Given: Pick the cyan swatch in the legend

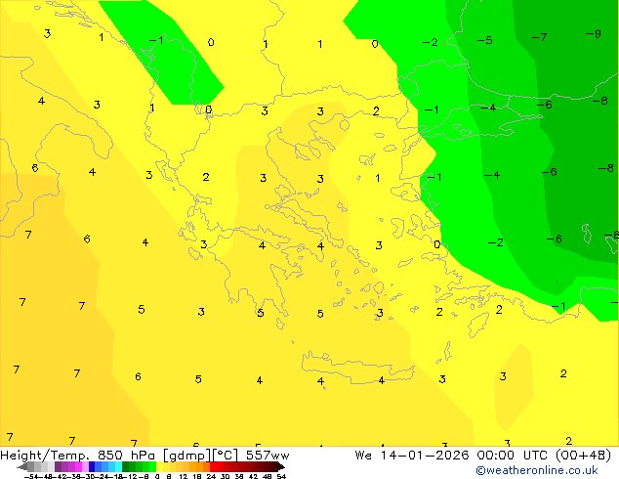Looking at the screenshot, I should pyautogui.click(x=119, y=466).
